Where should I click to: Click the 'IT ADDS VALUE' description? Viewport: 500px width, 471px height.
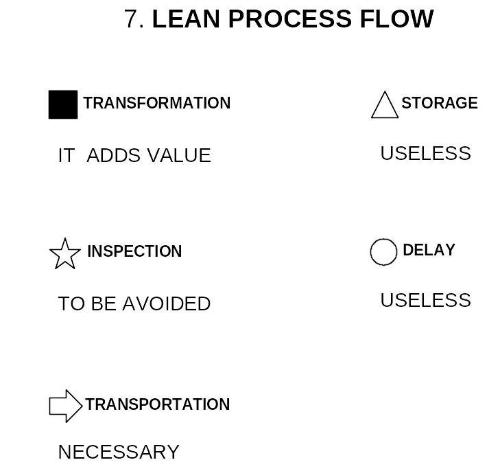(134, 155)
